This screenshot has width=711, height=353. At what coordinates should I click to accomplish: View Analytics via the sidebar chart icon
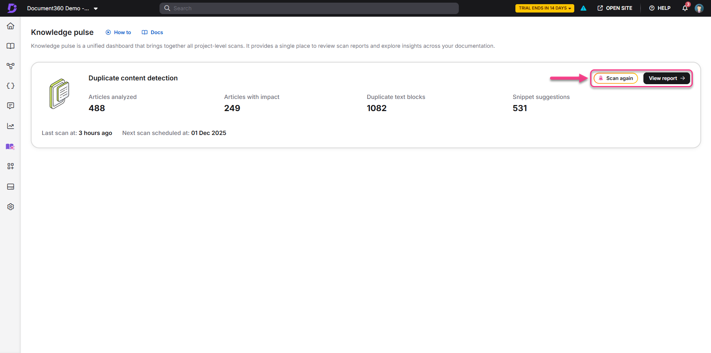[10, 126]
